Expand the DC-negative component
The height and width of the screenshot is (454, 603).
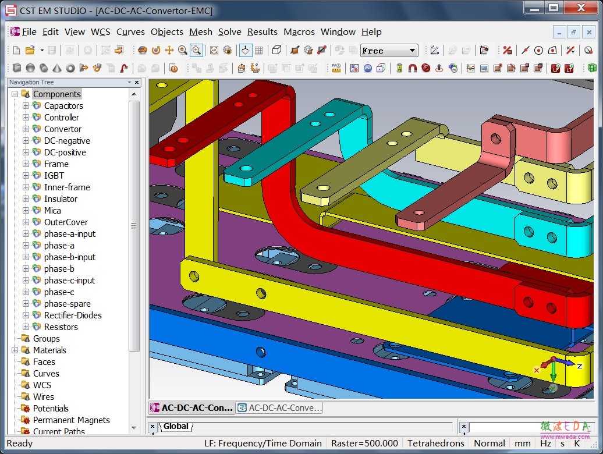point(26,141)
